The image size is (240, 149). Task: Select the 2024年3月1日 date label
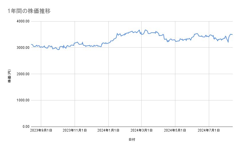(142, 130)
